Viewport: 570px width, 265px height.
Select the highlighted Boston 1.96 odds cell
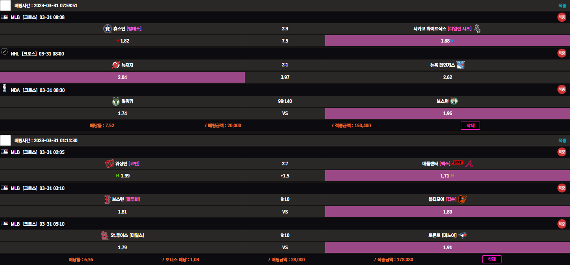point(447,113)
